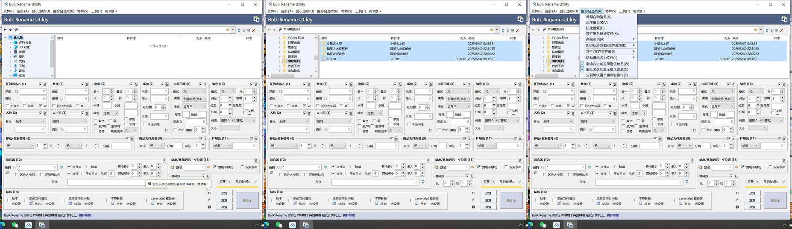Open the 更多信息 link in the leftmost window
The image size is (792, 229).
[x=85, y=215]
